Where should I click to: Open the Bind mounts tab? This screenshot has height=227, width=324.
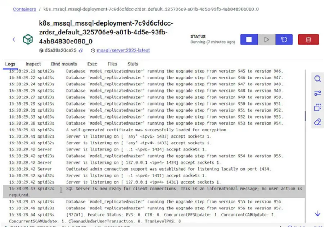(64, 64)
